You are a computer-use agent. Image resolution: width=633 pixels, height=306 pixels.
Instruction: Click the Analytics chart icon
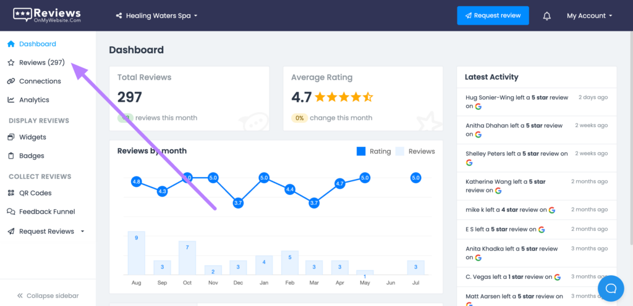tap(11, 100)
